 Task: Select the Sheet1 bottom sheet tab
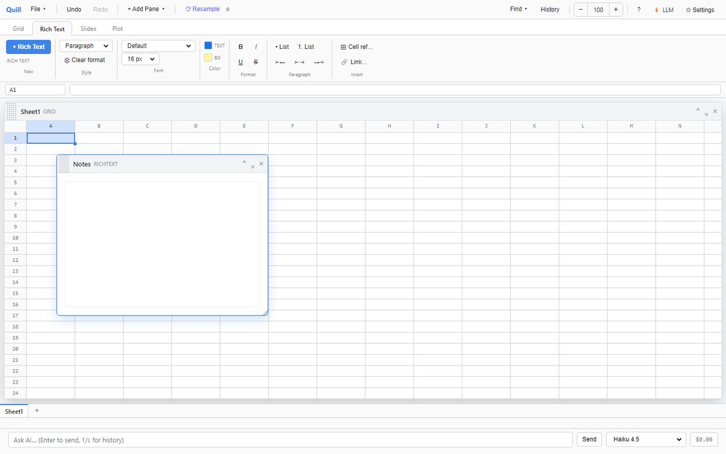click(x=14, y=411)
